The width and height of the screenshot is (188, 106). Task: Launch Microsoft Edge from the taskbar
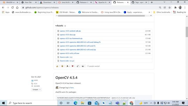pos(75,103)
